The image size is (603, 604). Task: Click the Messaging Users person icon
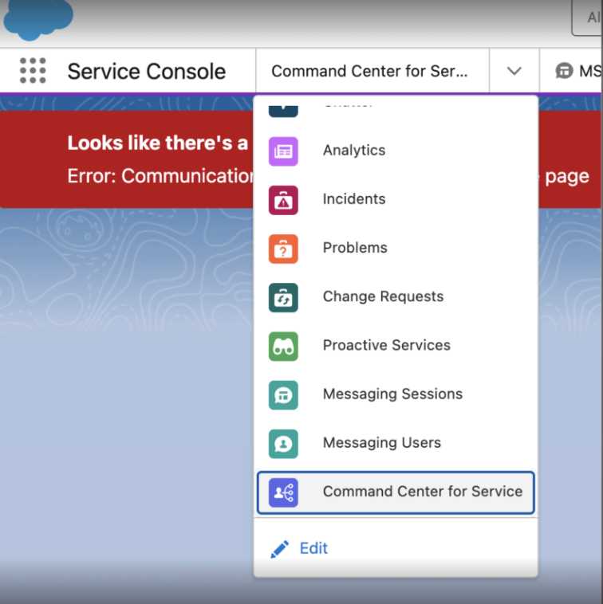(x=283, y=444)
